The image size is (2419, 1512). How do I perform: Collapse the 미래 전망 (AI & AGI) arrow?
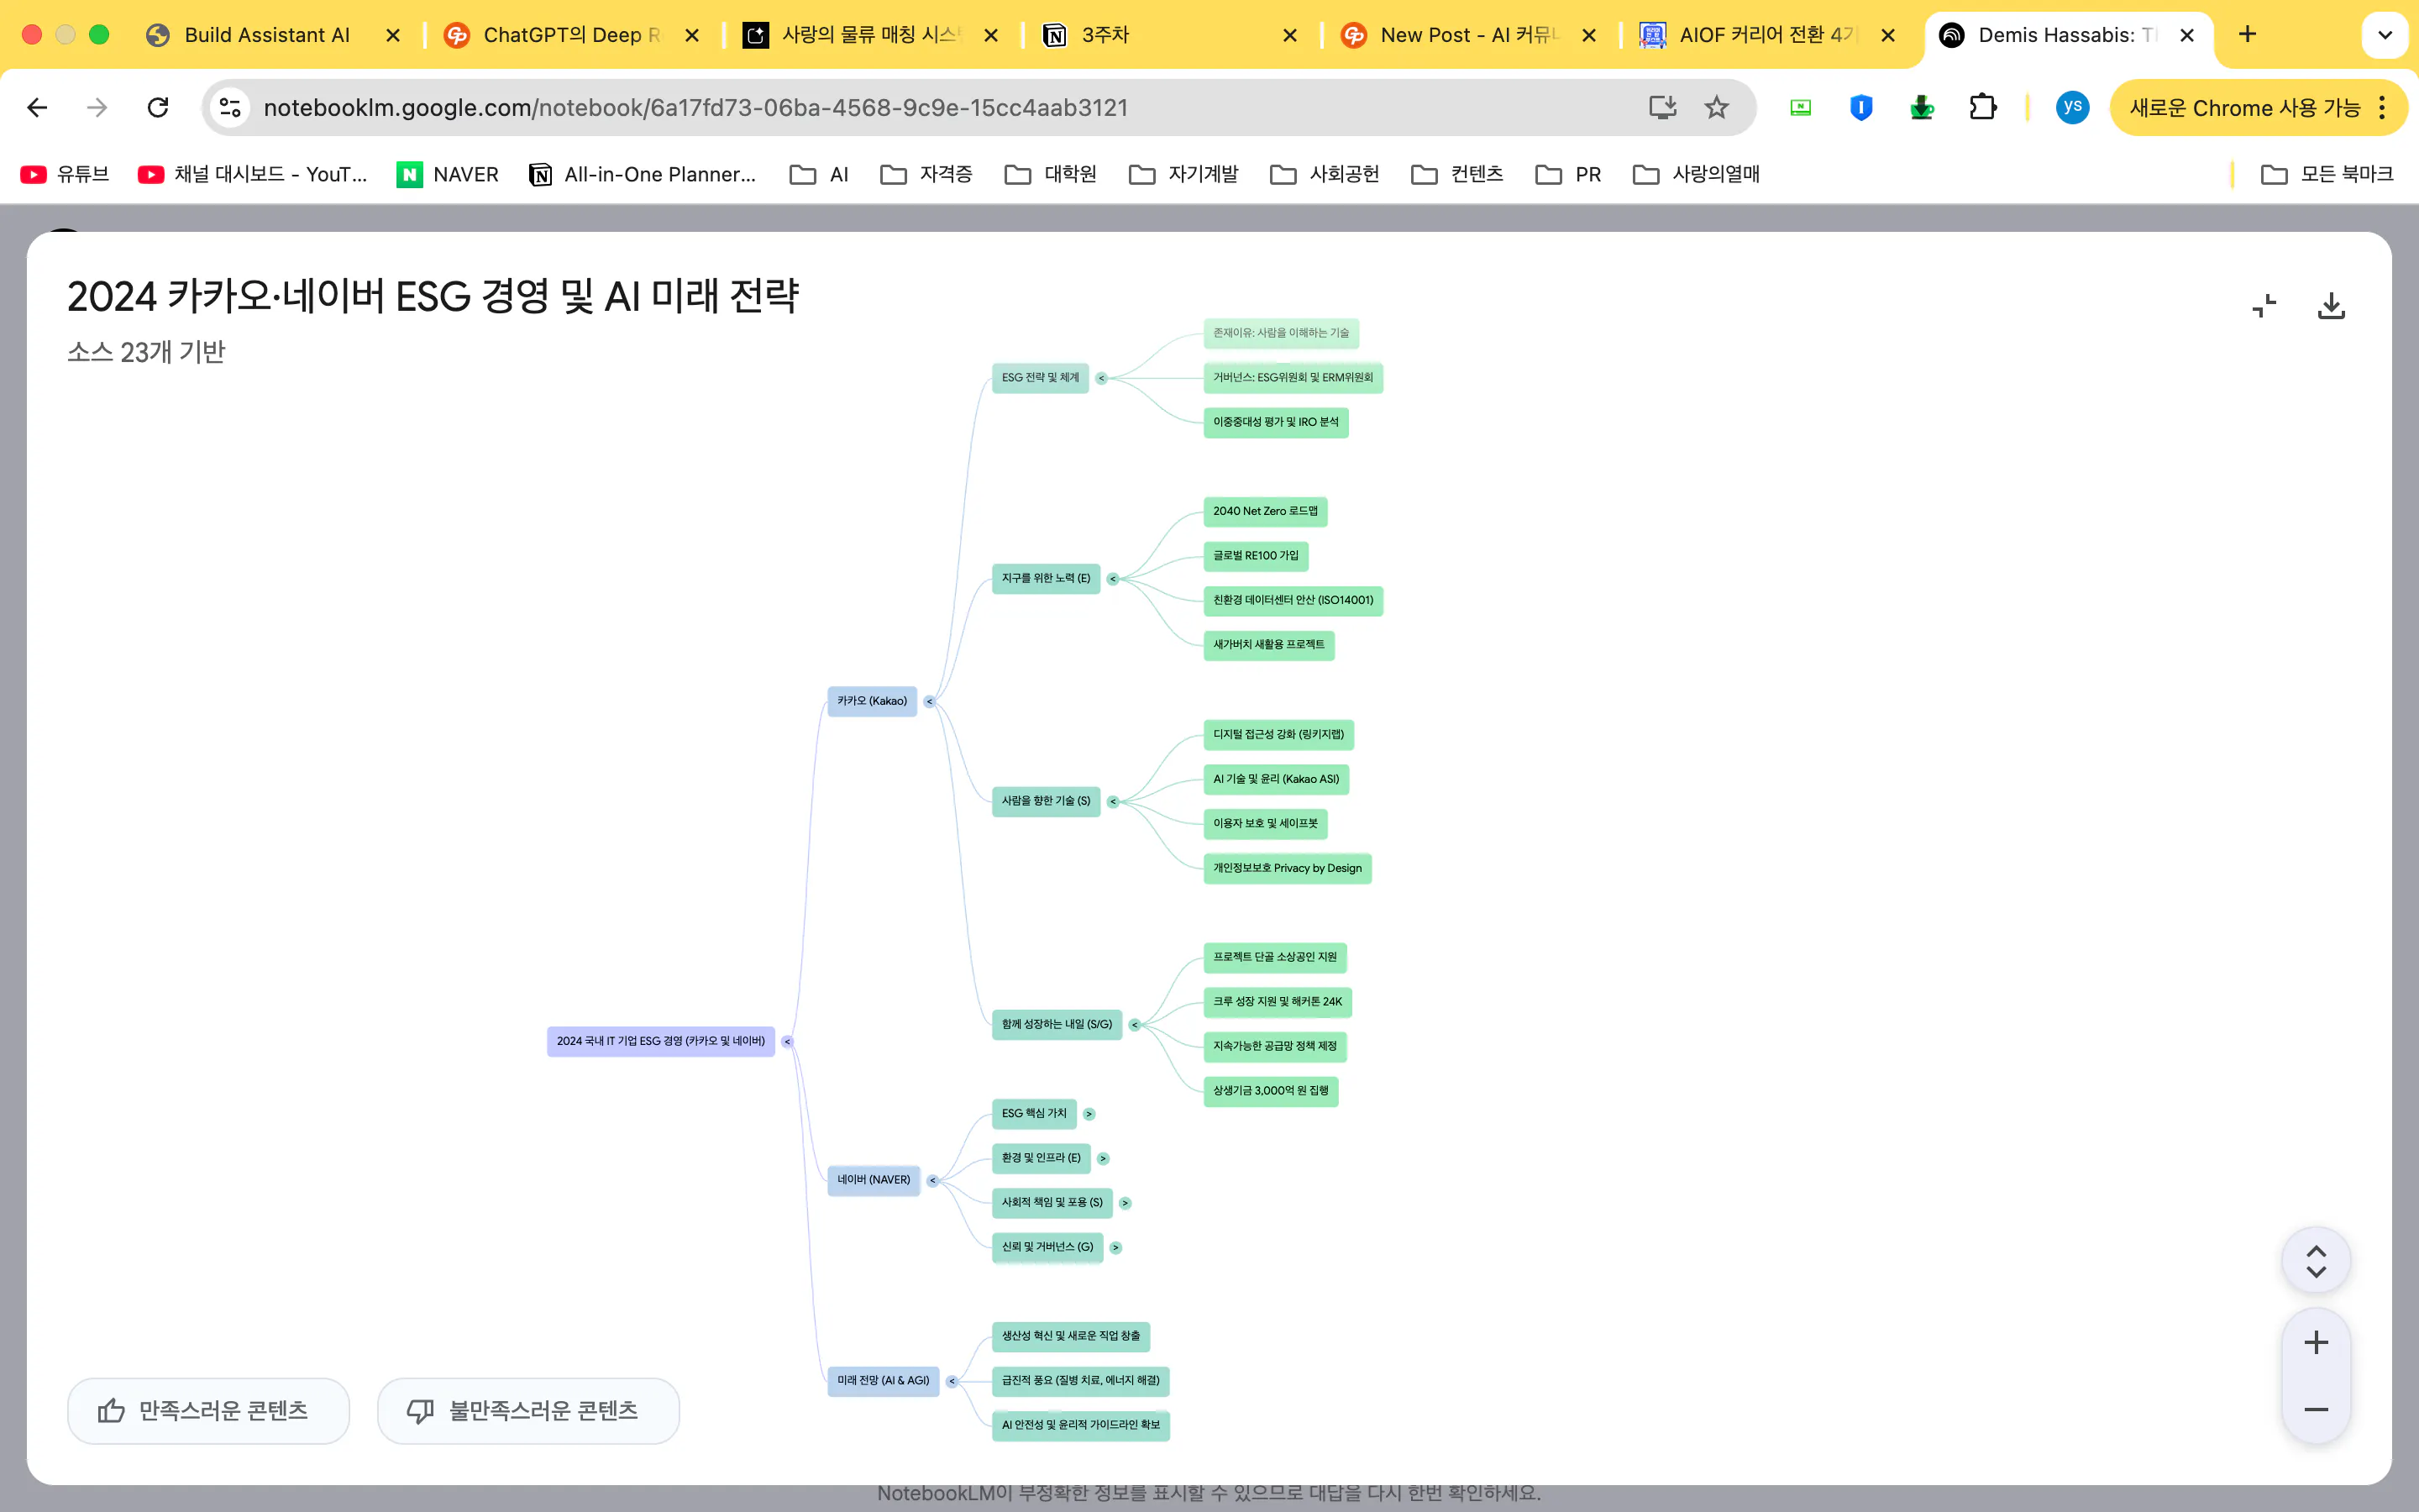(x=952, y=1382)
